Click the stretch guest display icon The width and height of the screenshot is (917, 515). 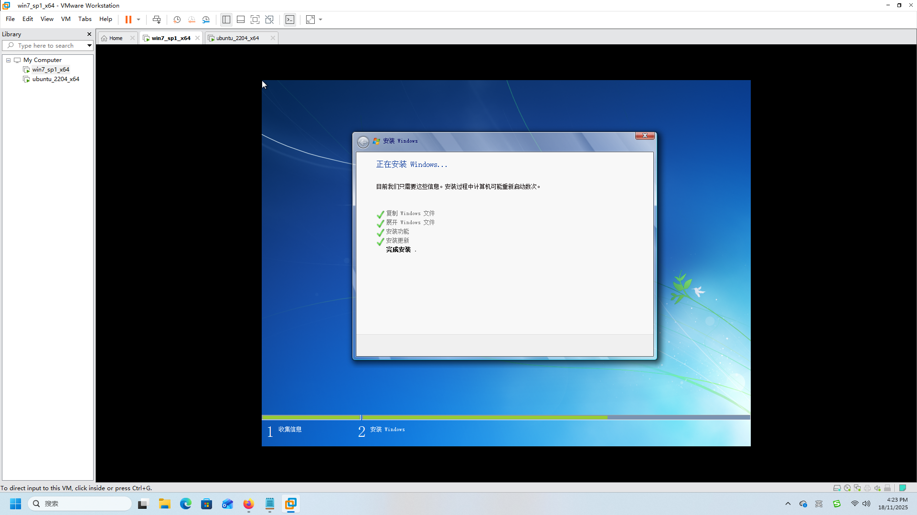pos(310,20)
